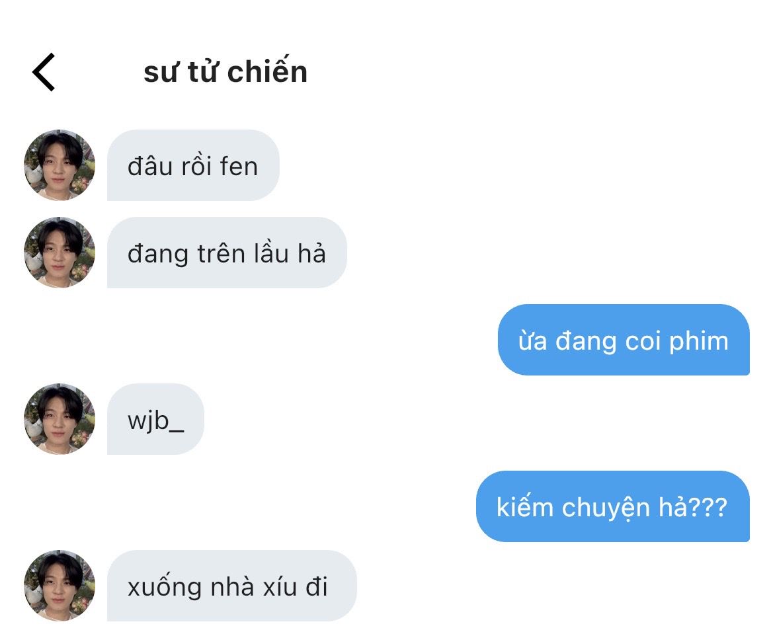Image resolution: width=773 pixels, height=630 pixels.
Task: Click the word 'chiến' in the header
Action: (268, 71)
